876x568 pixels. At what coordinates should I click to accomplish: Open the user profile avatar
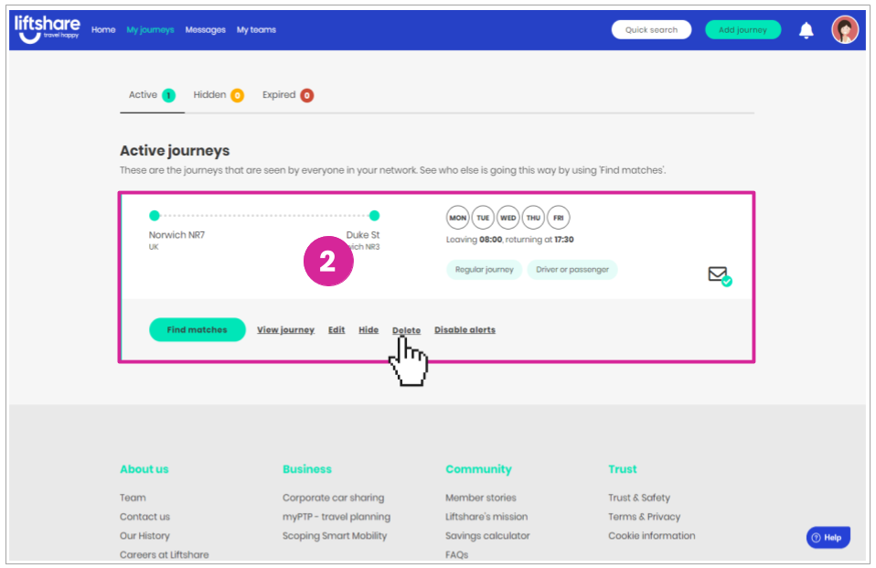[844, 29]
